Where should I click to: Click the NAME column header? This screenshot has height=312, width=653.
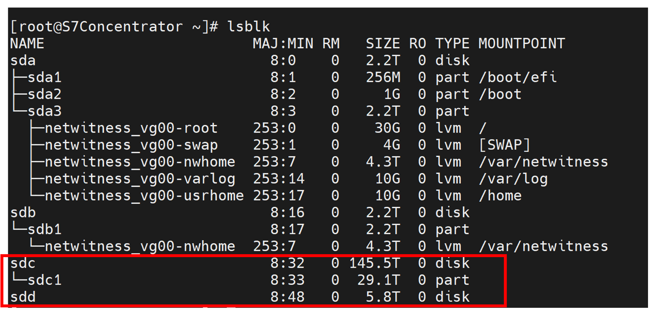point(27,44)
